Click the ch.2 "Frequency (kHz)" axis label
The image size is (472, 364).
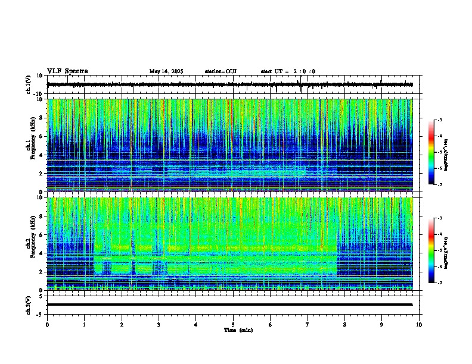pyautogui.click(x=33, y=237)
